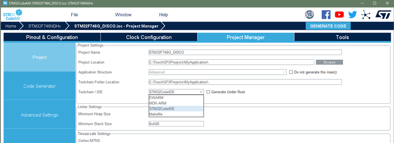394x143 pixels.
Task: Open the File menu
Action: [75, 15]
